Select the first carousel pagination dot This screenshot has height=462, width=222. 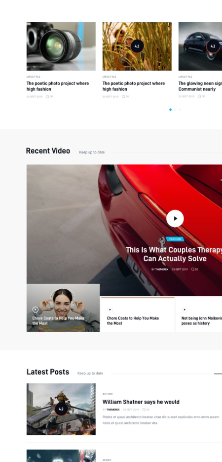coord(170,110)
